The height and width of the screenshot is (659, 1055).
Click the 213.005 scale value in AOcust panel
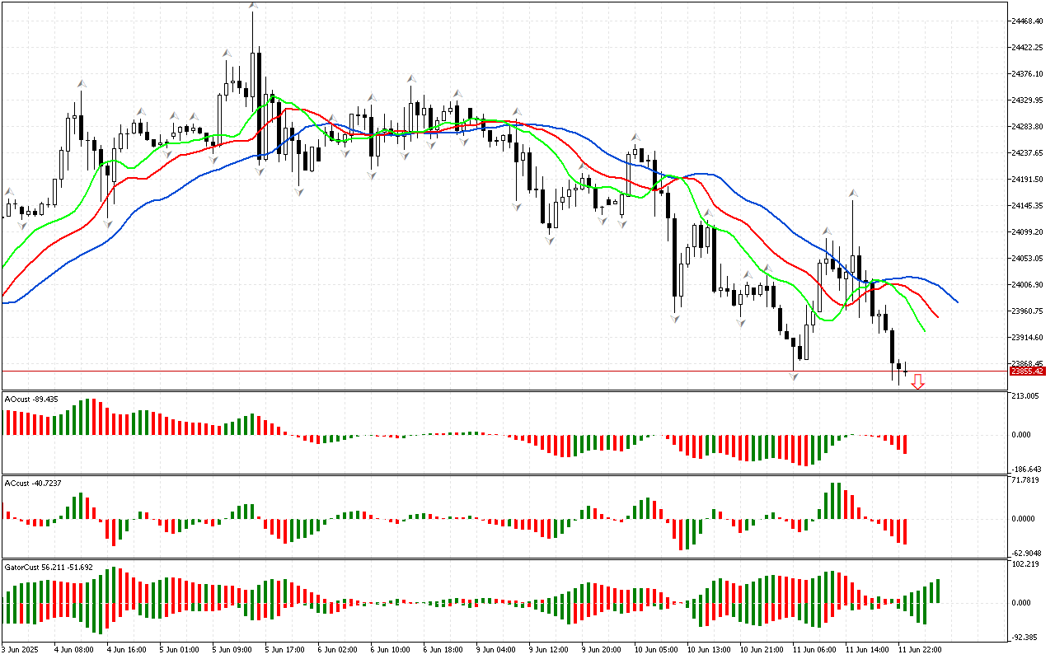pos(1026,396)
